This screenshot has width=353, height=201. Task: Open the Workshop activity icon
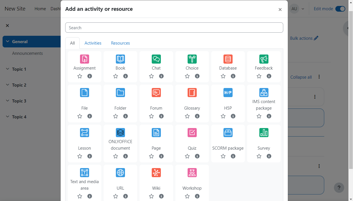(x=192, y=173)
